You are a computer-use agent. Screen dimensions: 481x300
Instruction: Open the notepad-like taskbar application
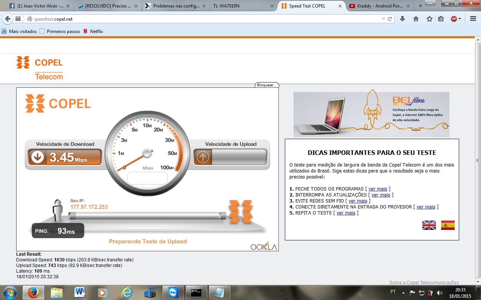click(220, 292)
